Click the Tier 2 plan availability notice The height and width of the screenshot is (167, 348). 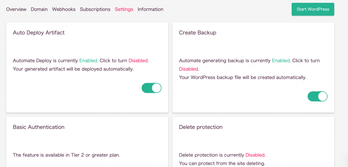66,155
